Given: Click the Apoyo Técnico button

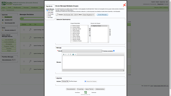Looking at the screenshot, I should coord(90,89).
